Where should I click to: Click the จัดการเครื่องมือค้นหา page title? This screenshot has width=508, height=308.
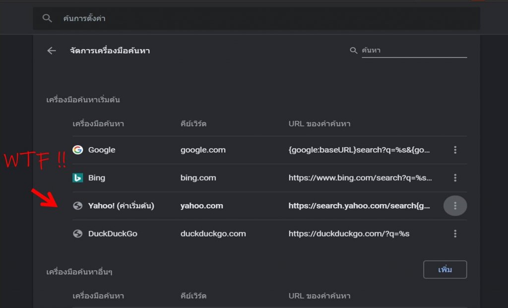[110, 51]
